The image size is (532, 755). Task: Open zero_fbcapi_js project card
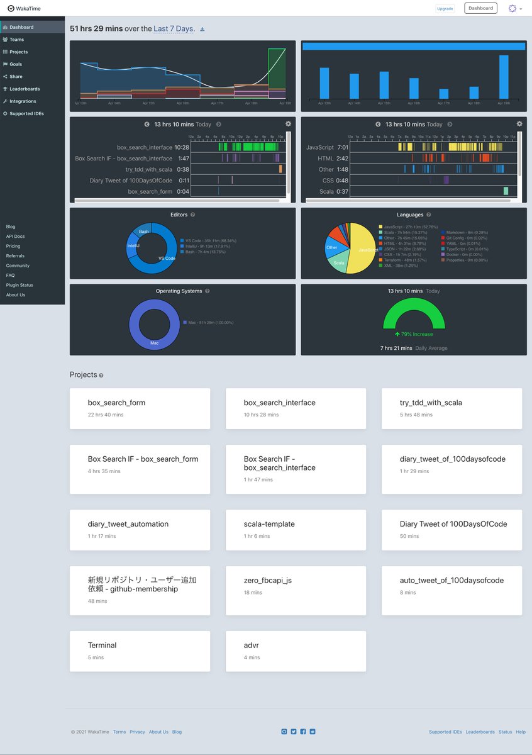tap(296, 591)
